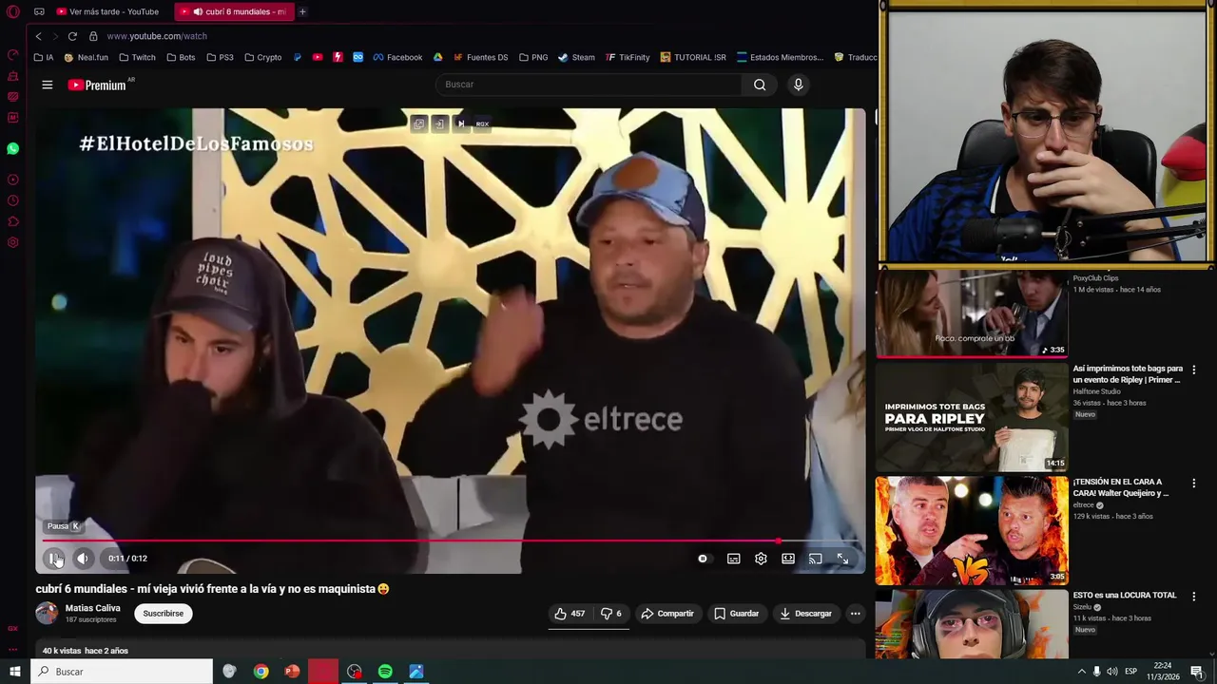Switch to the 'Ver más tarde - YouTube' tab
The image size is (1217, 684).
(x=107, y=11)
